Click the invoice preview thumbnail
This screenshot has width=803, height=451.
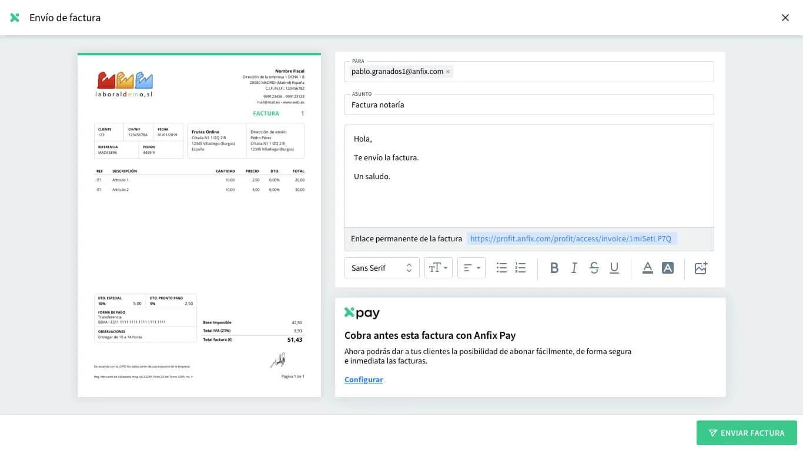click(199, 225)
